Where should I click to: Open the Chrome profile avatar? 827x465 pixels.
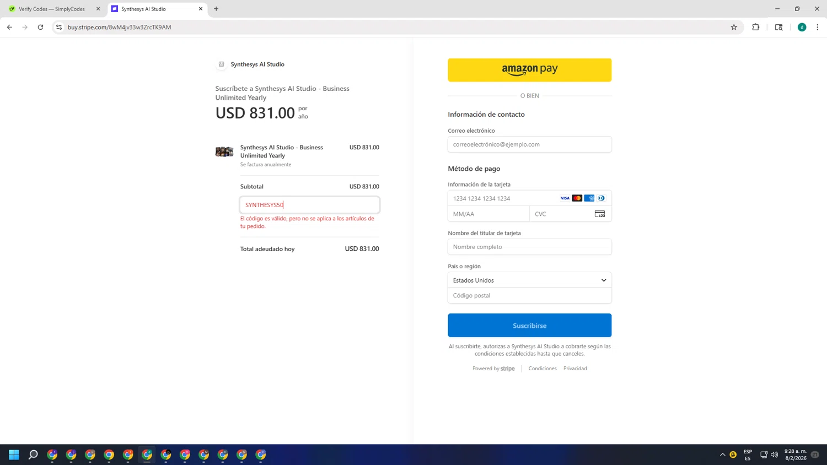(802, 27)
